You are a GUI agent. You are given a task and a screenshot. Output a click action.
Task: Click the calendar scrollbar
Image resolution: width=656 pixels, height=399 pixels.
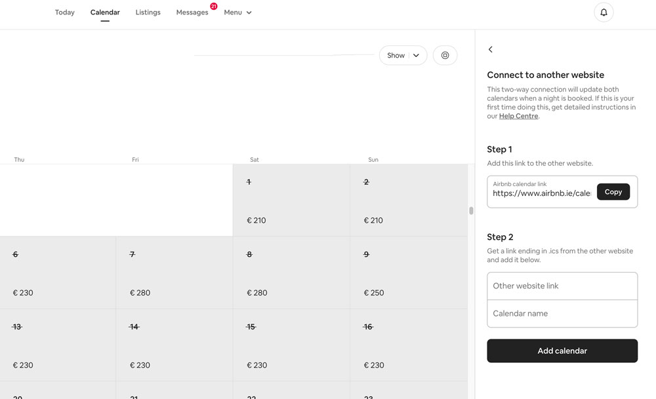[x=470, y=210]
